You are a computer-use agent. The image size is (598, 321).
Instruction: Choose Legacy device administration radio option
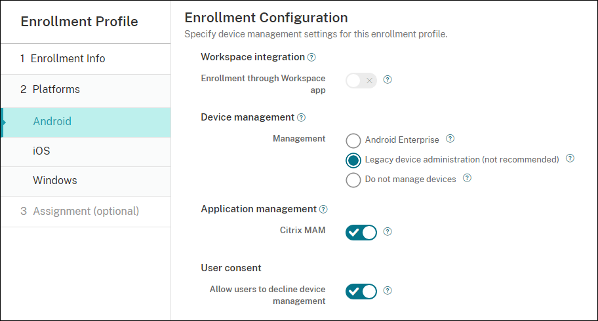click(x=353, y=160)
